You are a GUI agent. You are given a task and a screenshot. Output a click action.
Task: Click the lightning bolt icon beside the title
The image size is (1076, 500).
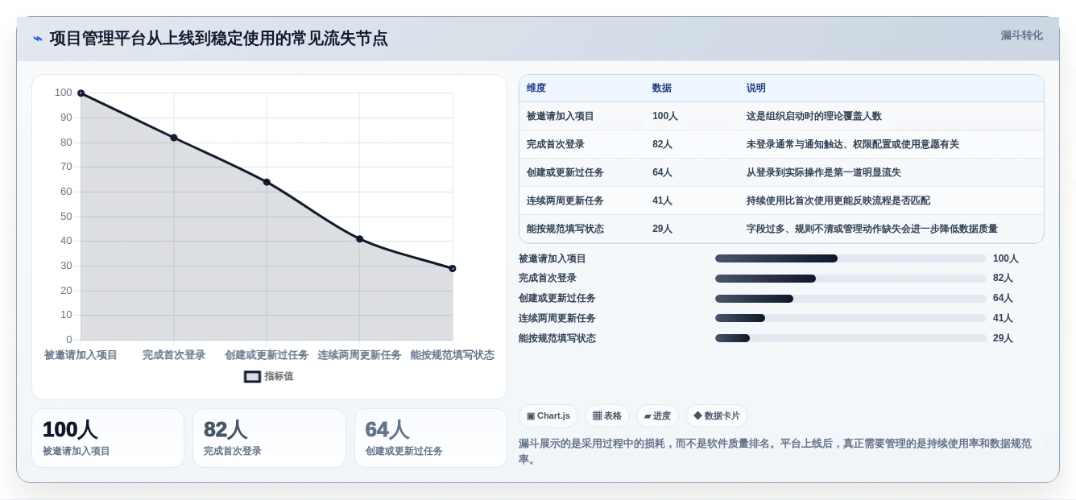[x=38, y=39]
